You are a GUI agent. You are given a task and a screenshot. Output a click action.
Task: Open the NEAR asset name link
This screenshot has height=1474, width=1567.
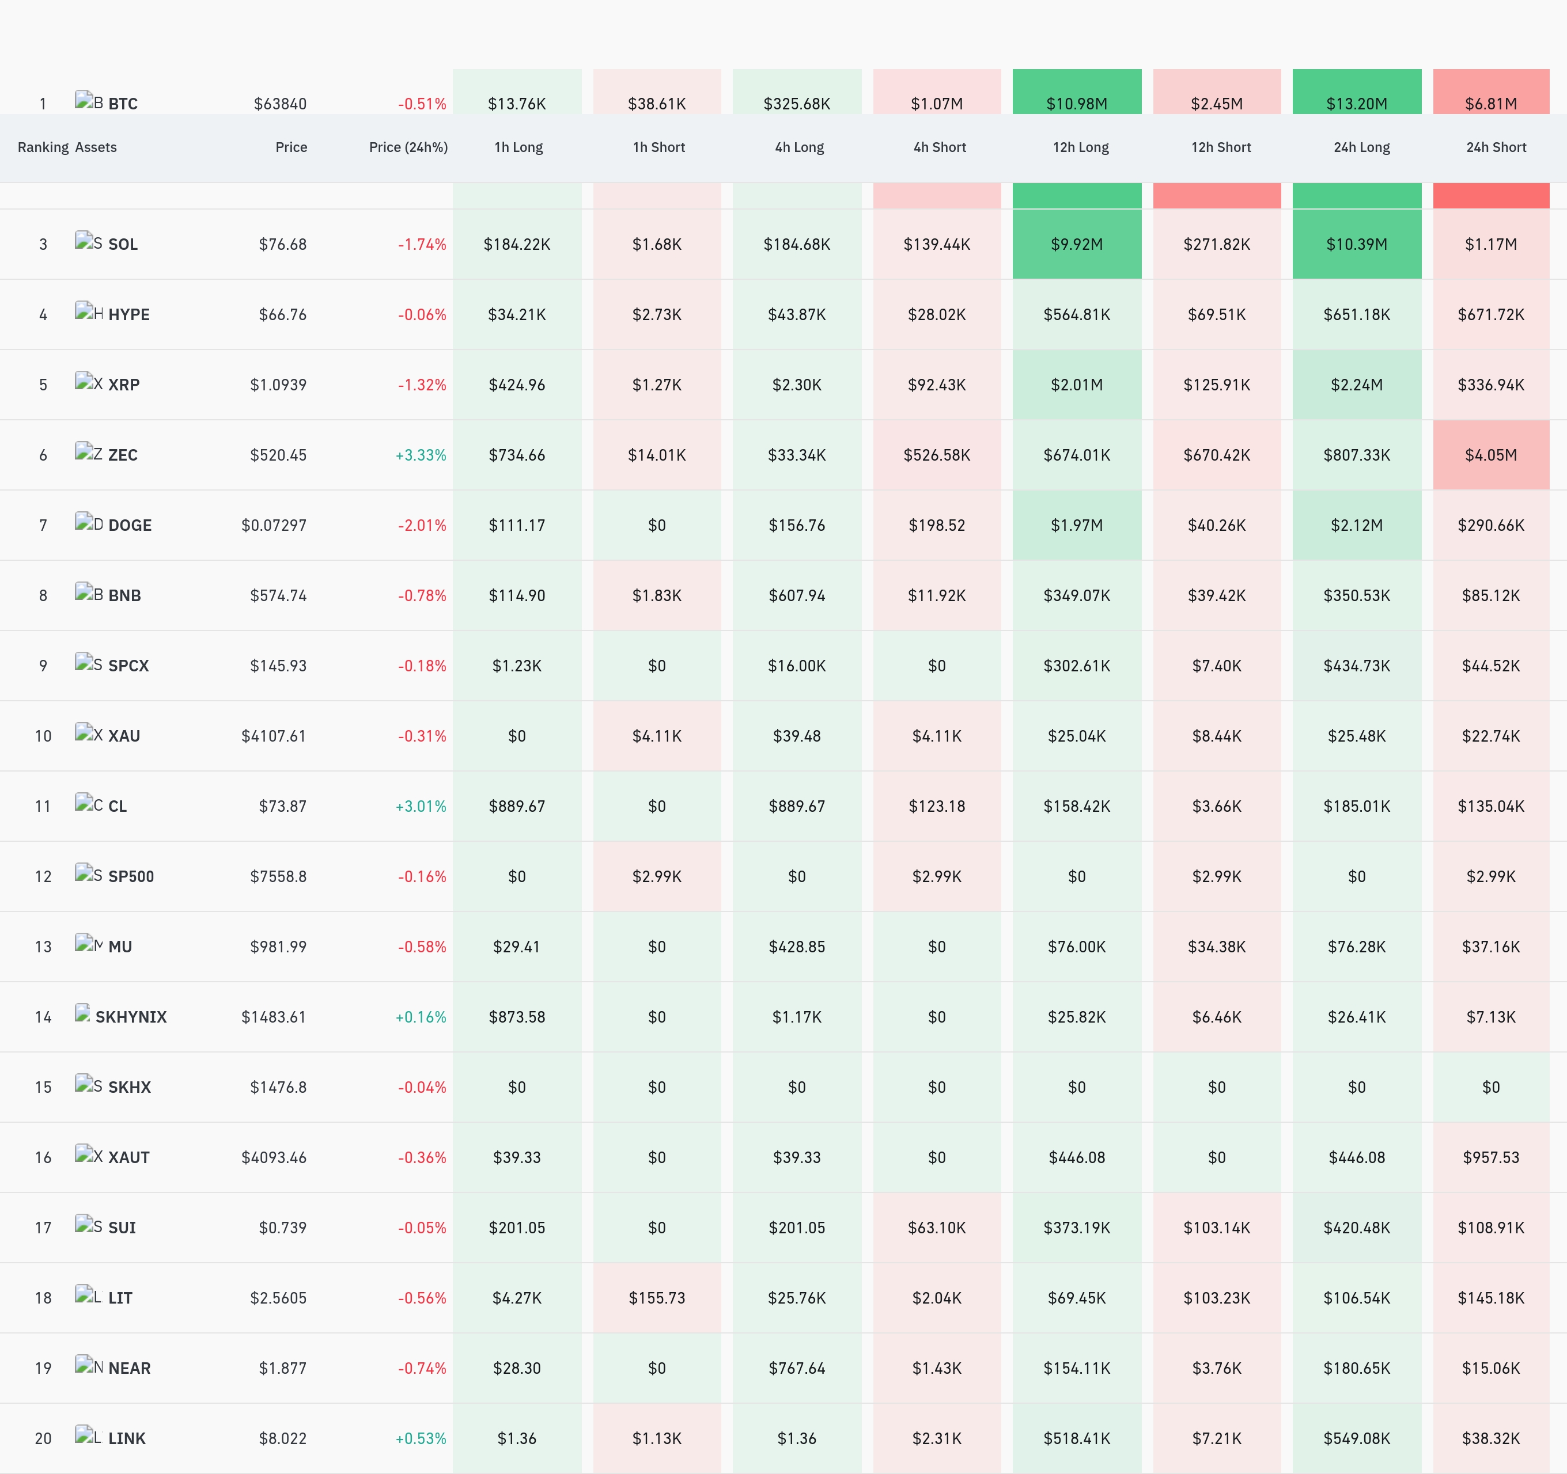[x=129, y=1369]
